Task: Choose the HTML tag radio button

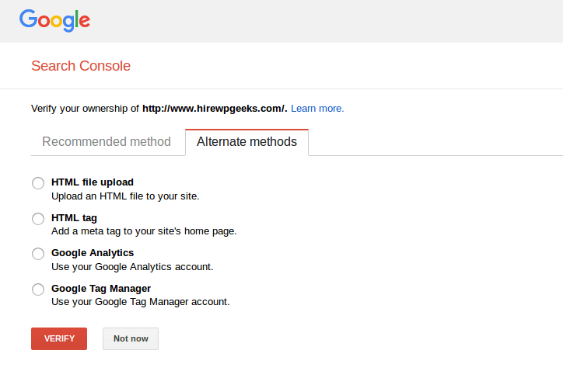Action: click(x=38, y=219)
